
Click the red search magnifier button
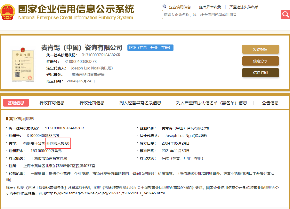point(285,15)
